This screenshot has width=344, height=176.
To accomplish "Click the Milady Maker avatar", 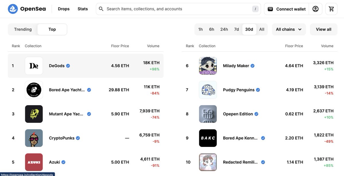I will (x=208, y=66).
